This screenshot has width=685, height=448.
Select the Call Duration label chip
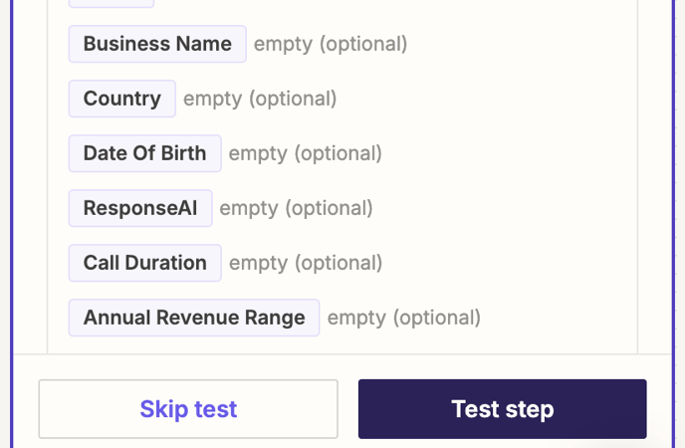click(145, 263)
